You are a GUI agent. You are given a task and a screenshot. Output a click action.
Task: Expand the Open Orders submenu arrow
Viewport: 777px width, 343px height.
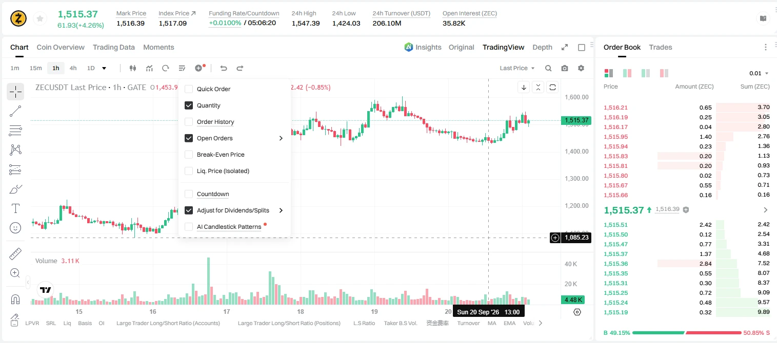click(x=281, y=138)
